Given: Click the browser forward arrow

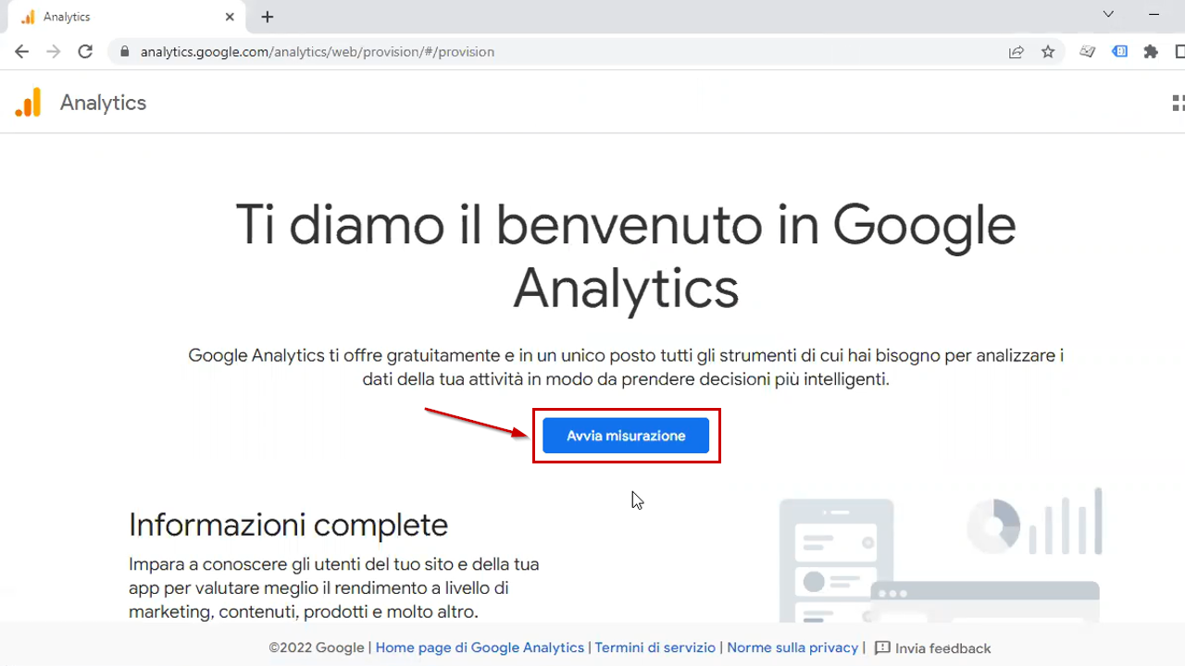Looking at the screenshot, I should pos(54,52).
